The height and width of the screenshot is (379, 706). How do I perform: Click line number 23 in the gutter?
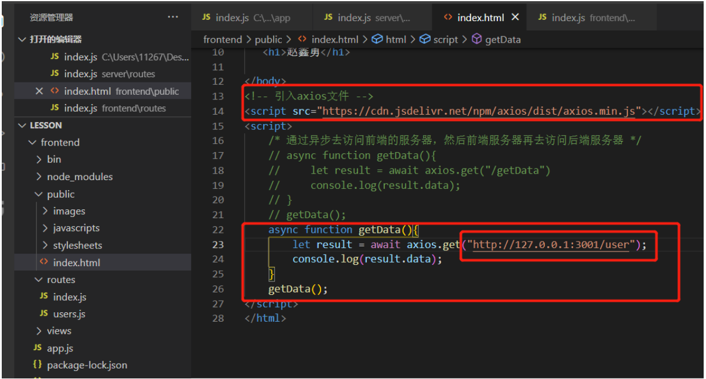217,244
